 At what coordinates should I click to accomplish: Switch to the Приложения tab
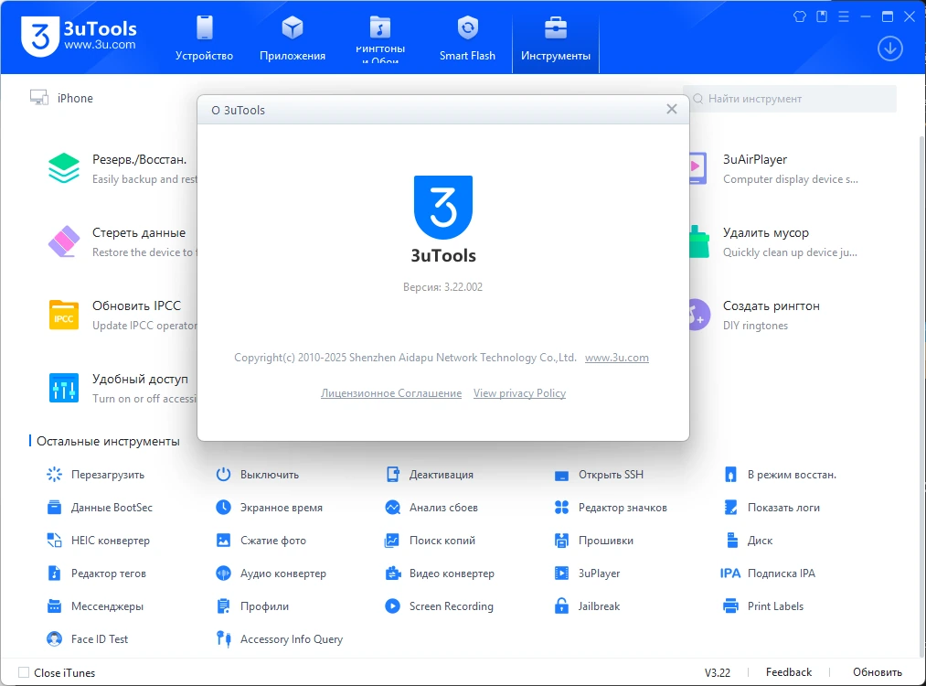pos(293,38)
